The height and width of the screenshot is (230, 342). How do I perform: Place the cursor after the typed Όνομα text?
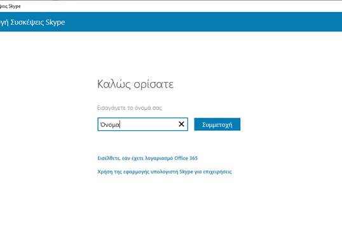[120, 125]
